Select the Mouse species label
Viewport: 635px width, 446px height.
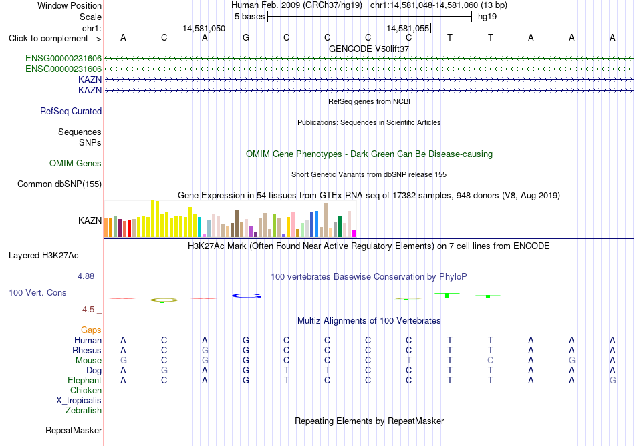point(89,361)
